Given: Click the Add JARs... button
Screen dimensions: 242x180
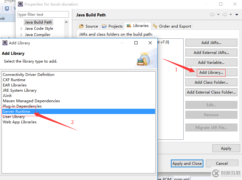Looking at the screenshot, I should [211, 42].
